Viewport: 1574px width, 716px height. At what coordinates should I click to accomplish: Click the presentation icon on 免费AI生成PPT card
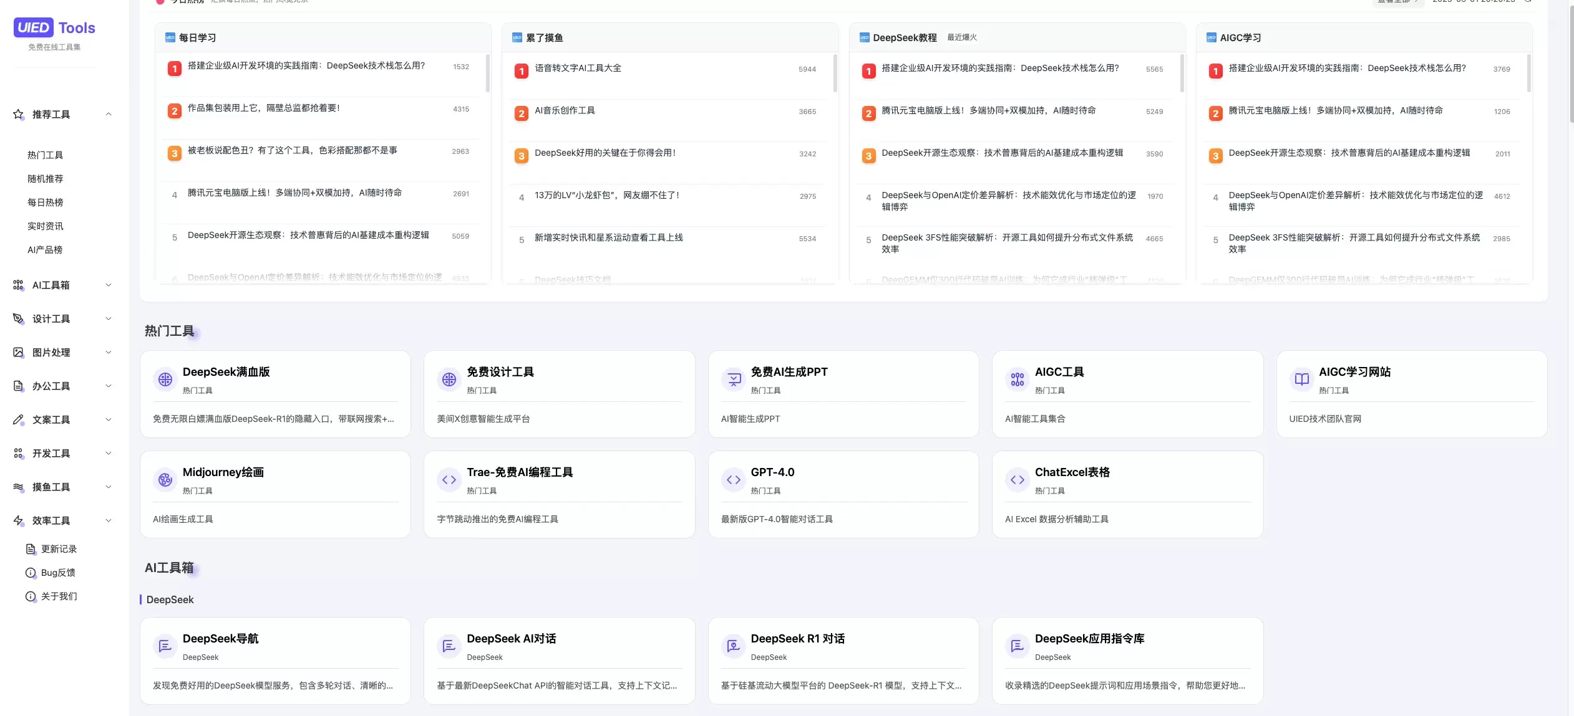733,379
